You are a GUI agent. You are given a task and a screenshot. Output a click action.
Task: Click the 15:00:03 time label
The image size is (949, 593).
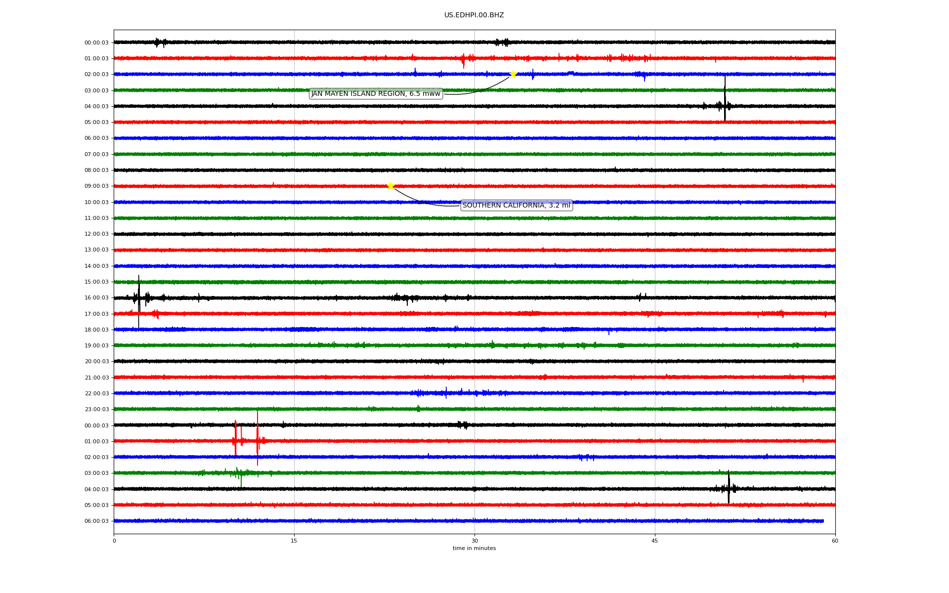[x=96, y=282]
